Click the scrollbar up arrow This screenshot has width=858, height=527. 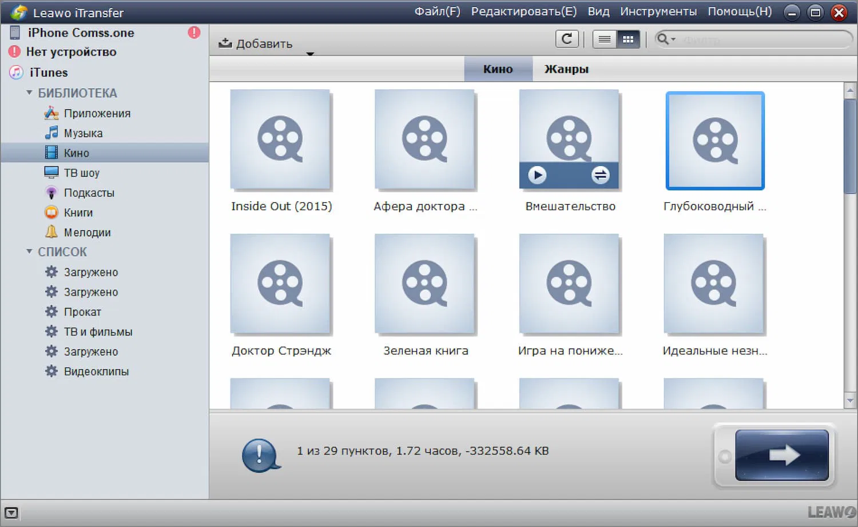point(850,90)
